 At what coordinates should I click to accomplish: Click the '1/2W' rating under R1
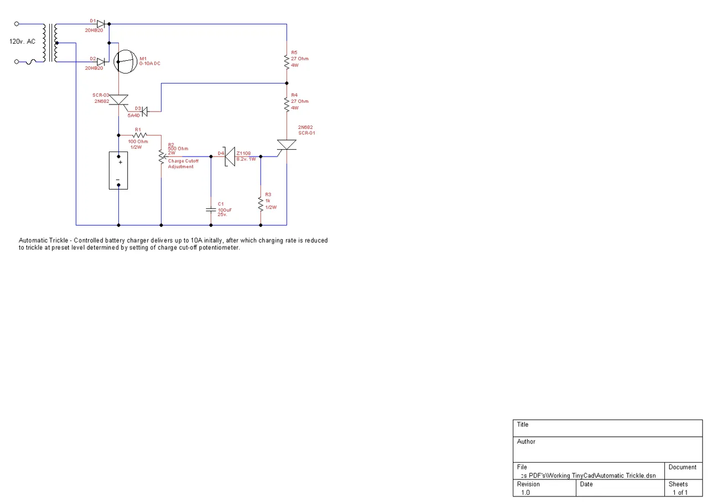[136, 147]
